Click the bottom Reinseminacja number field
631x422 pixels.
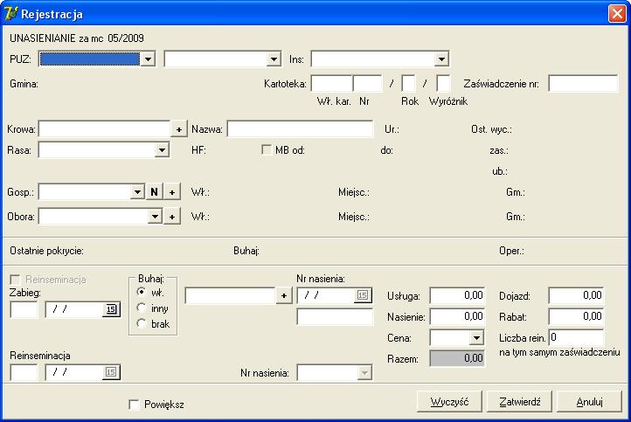(24, 372)
